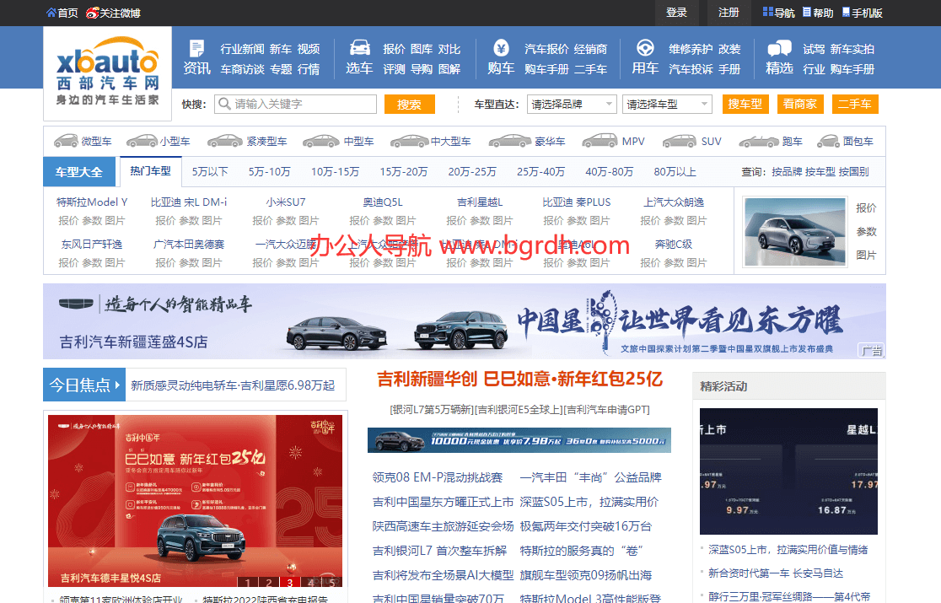Switch to the 车型大全 tab
The height and width of the screenshot is (603, 941).
tap(78, 171)
